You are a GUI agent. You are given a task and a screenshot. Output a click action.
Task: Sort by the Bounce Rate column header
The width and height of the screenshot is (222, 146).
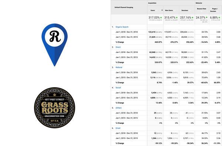click(x=202, y=9)
